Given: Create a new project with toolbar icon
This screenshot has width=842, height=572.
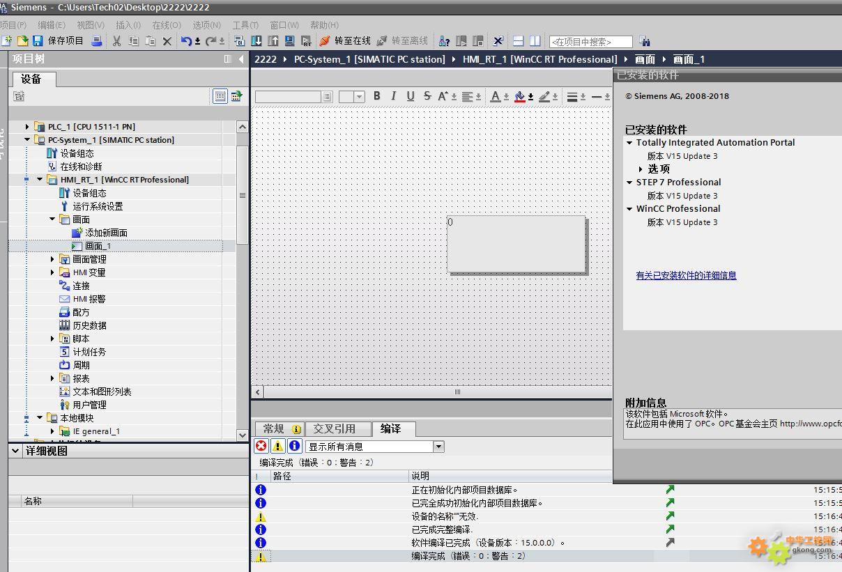Looking at the screenshot, I should (x=7, y=41).
